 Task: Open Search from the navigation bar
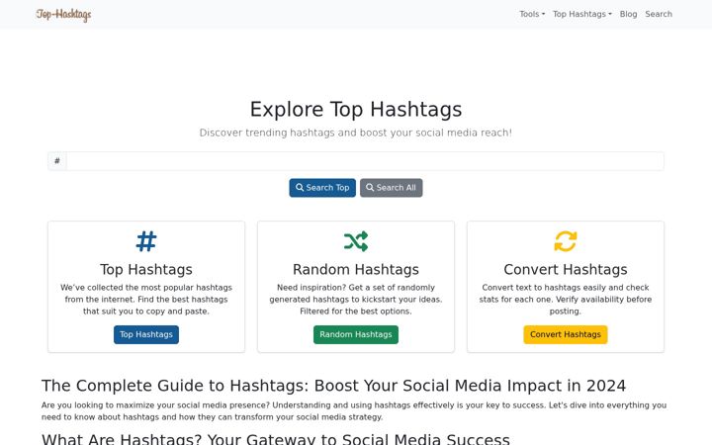pyautogui.click(x=659, y=14)
